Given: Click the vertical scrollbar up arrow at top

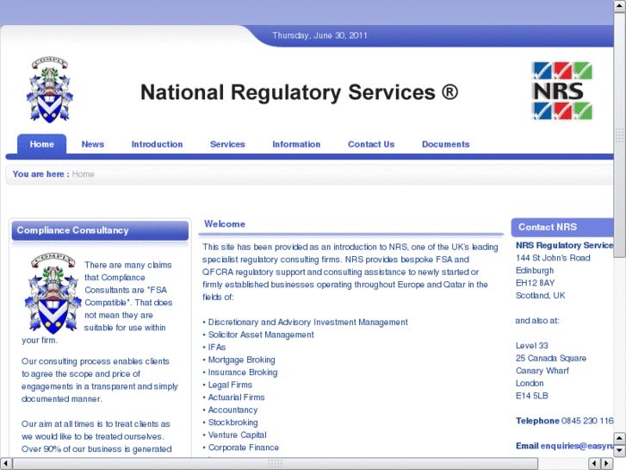Looking at the screenshot, I should click(x=619, y=7).
